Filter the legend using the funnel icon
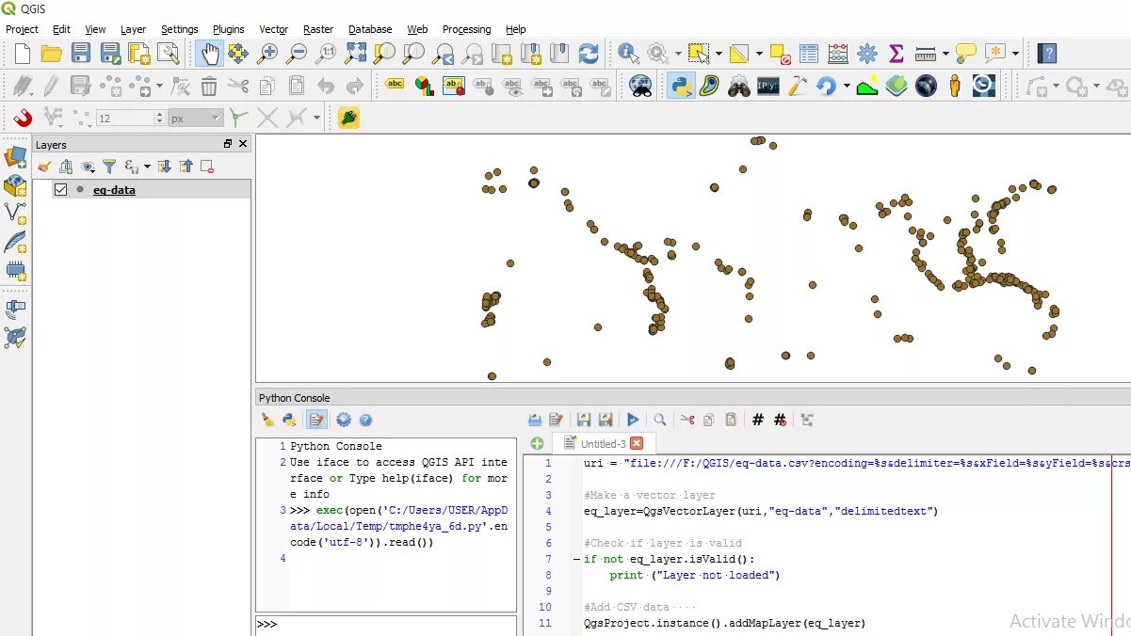This screenshot has height=636, width=1131. click(x=109, y=167)
